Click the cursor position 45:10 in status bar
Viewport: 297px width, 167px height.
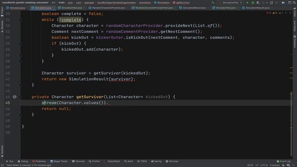click(x=250, y=165)
